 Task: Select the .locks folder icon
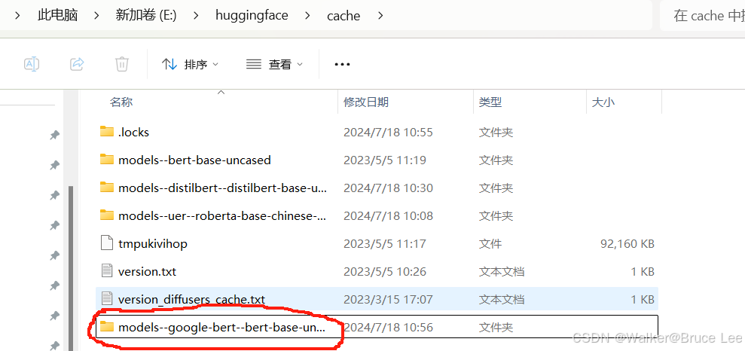(107, 132)
